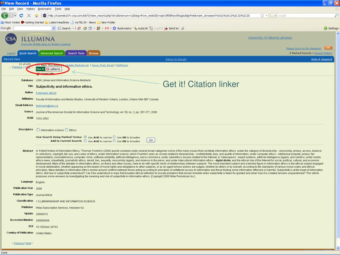This screenshot has height=255, width=340.
Task: Click the Gmail icon on Google toolbar
Action: (107, 29)
